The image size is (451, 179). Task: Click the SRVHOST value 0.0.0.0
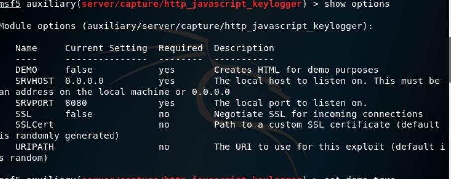click(84, 81)
